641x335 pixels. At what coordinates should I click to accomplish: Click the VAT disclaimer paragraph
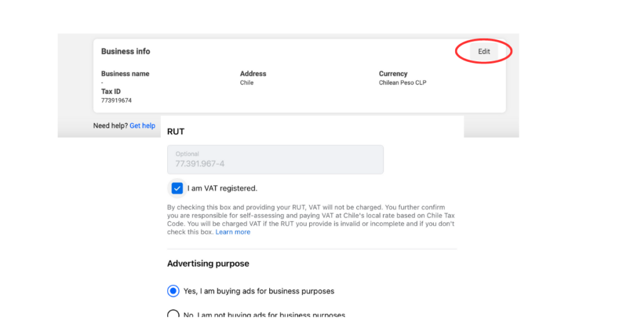tap(310, 215)
